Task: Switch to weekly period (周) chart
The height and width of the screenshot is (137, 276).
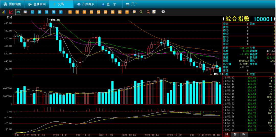Action: 39,12
